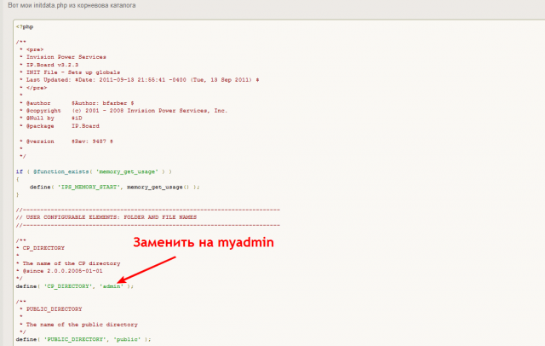Click 'The name of the public directory' comment
This screenshot has height=346, width=545.
78,325
